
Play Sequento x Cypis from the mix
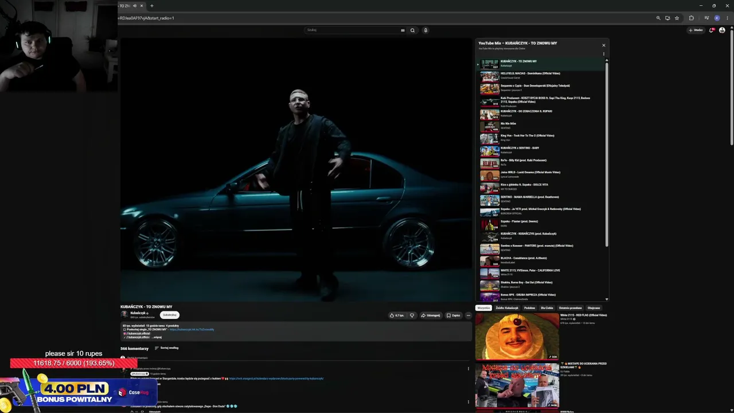[542, 88]
